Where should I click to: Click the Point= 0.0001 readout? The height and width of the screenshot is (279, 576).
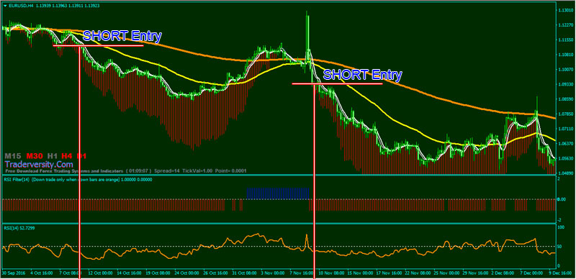[231, 171]
